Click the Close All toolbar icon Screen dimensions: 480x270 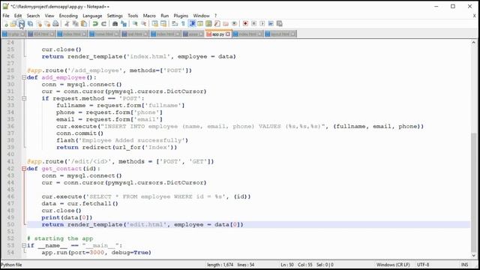point(47,24)
